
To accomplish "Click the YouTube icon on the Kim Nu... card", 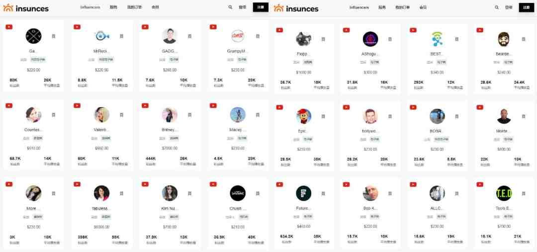I will pos(145,184).
